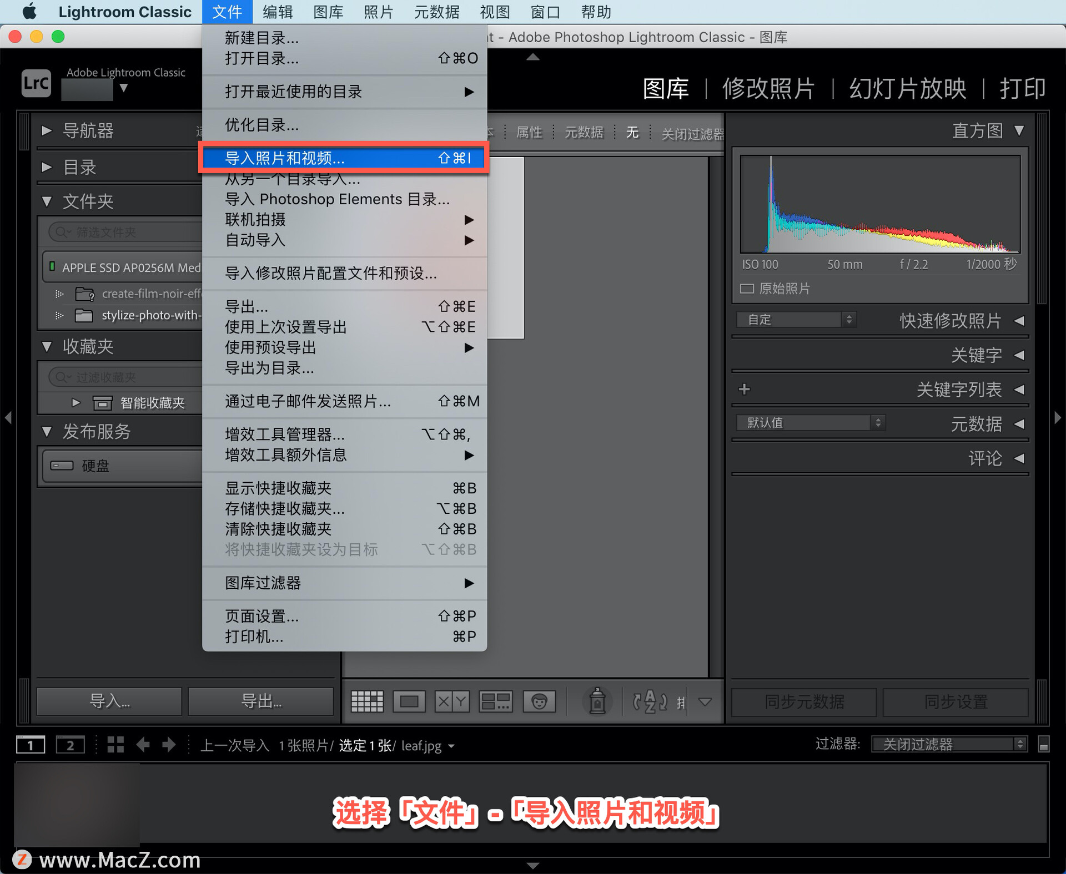The height and width of the screenshot is (874, 1066).
Task: Select 元数据 in library filter bar
Action: [584, 132]
